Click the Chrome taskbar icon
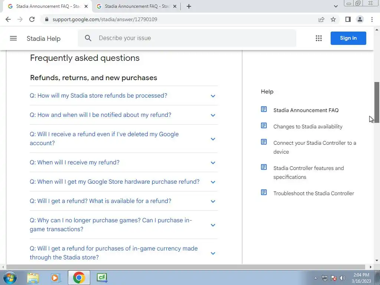Viewport: 380px width, 285px height. pos(79,278)
